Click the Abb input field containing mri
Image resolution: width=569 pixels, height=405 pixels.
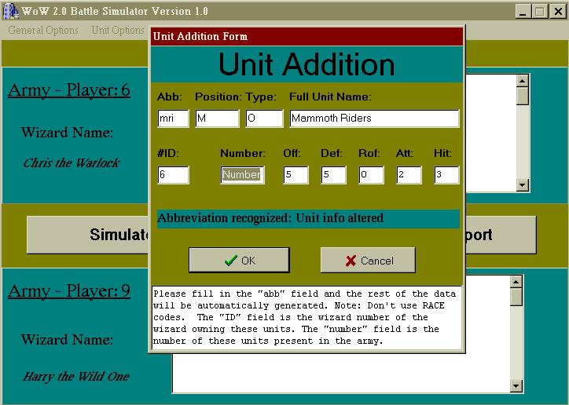(x=173, y=119)
